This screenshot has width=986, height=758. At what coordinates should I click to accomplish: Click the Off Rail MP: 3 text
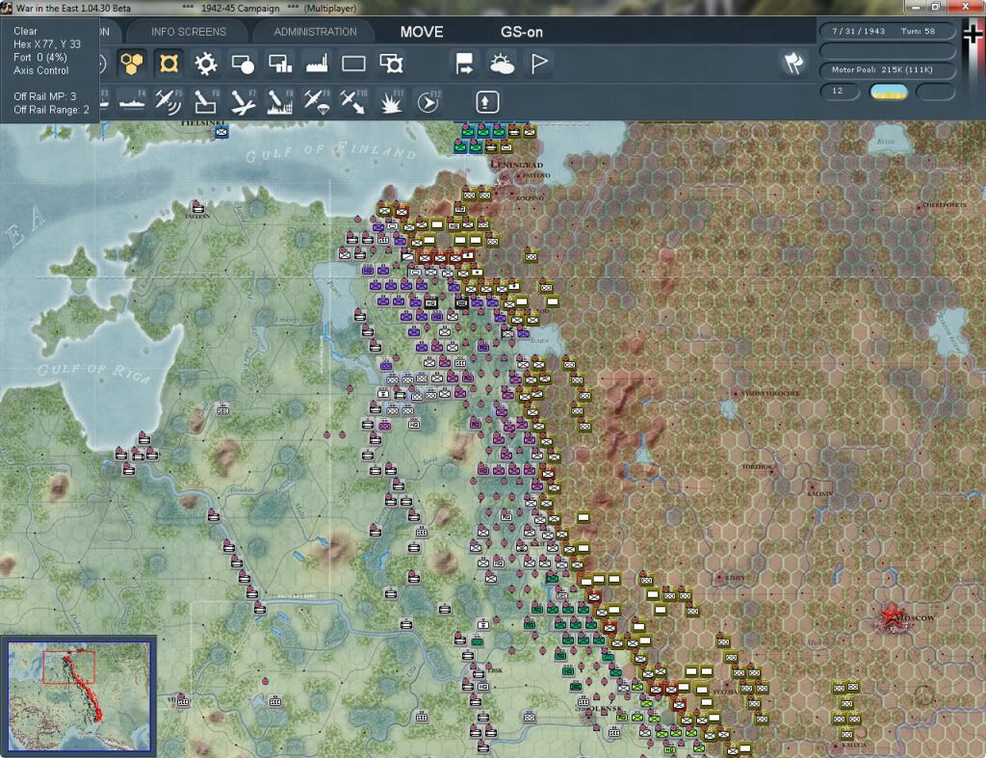click(44, 96)
